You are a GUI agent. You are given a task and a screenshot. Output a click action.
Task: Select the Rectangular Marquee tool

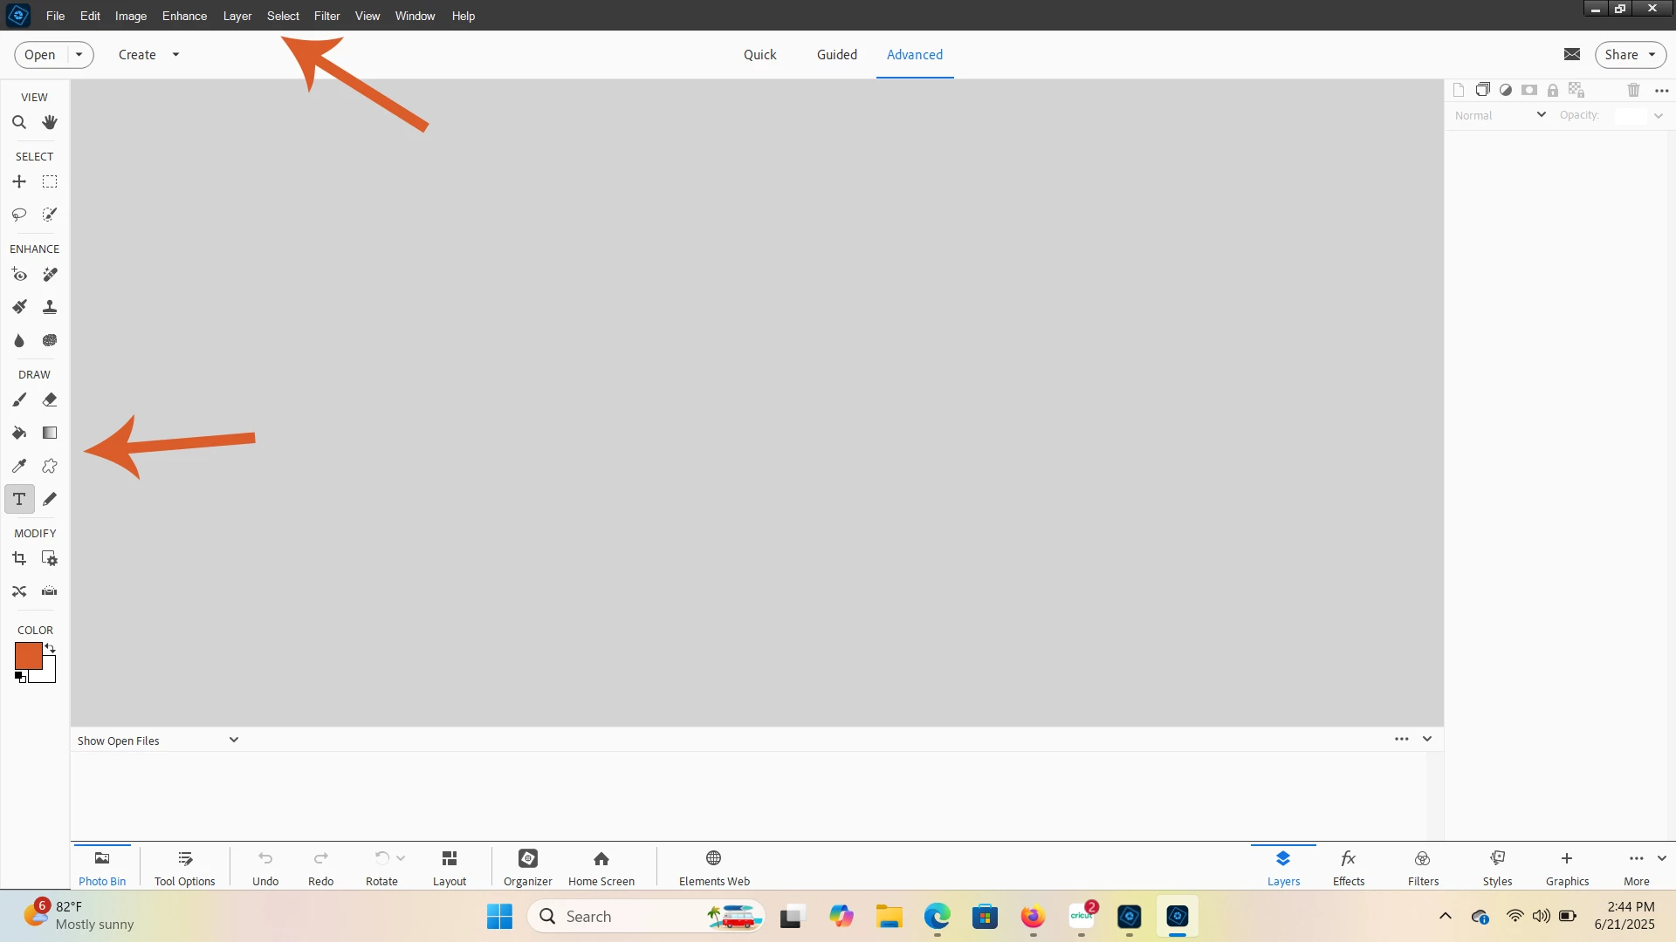[50, 182]
